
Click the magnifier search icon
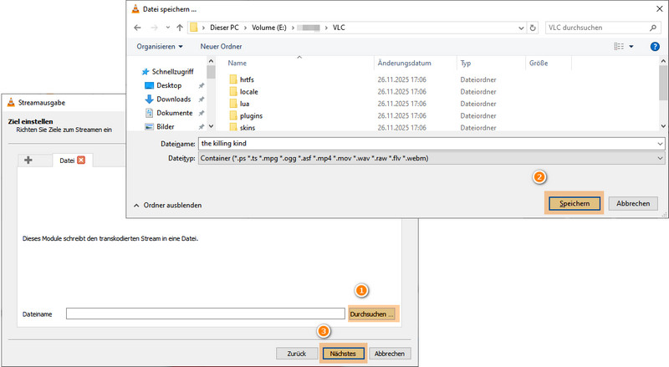coord(653,28)
